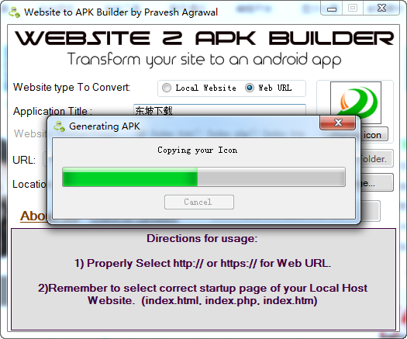Click the Android icon in main title bar
The height and width of the screenshot is (339, 407).
pos(14,12)
